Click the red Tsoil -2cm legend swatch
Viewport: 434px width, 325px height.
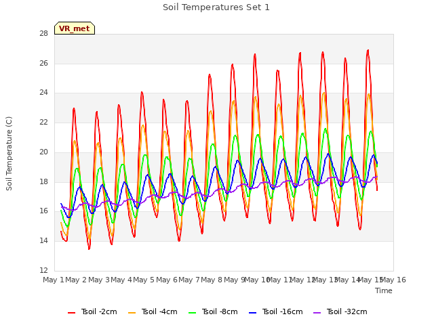[72, 313]
